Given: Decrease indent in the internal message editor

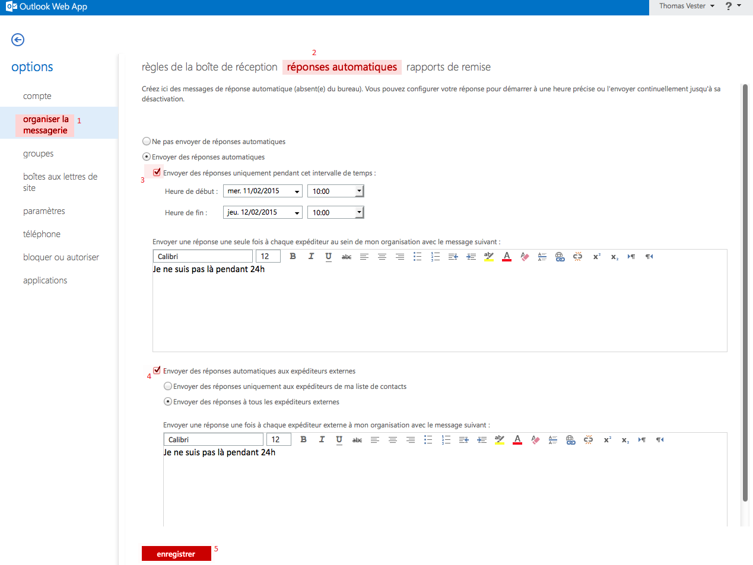Looking at the screenshot, I should [453, 257].
